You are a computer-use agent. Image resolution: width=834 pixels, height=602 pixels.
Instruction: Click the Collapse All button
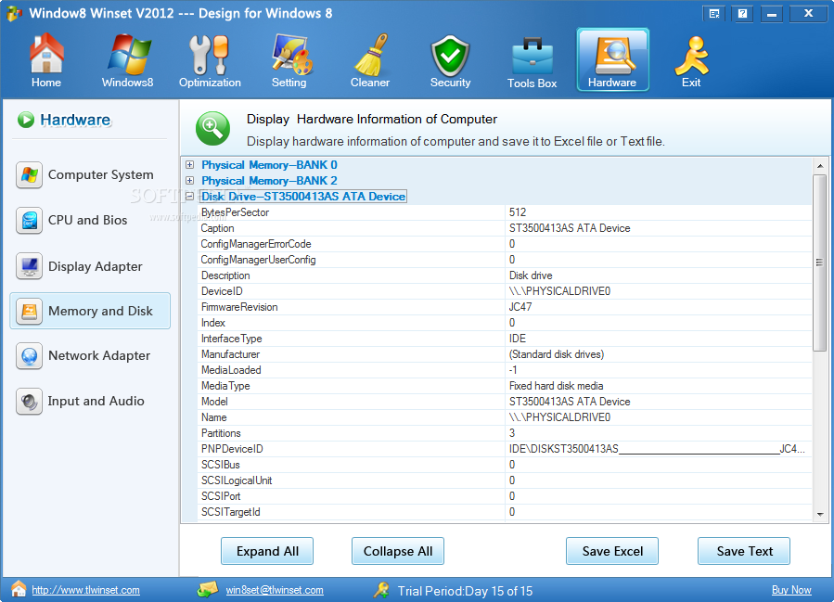398,551
